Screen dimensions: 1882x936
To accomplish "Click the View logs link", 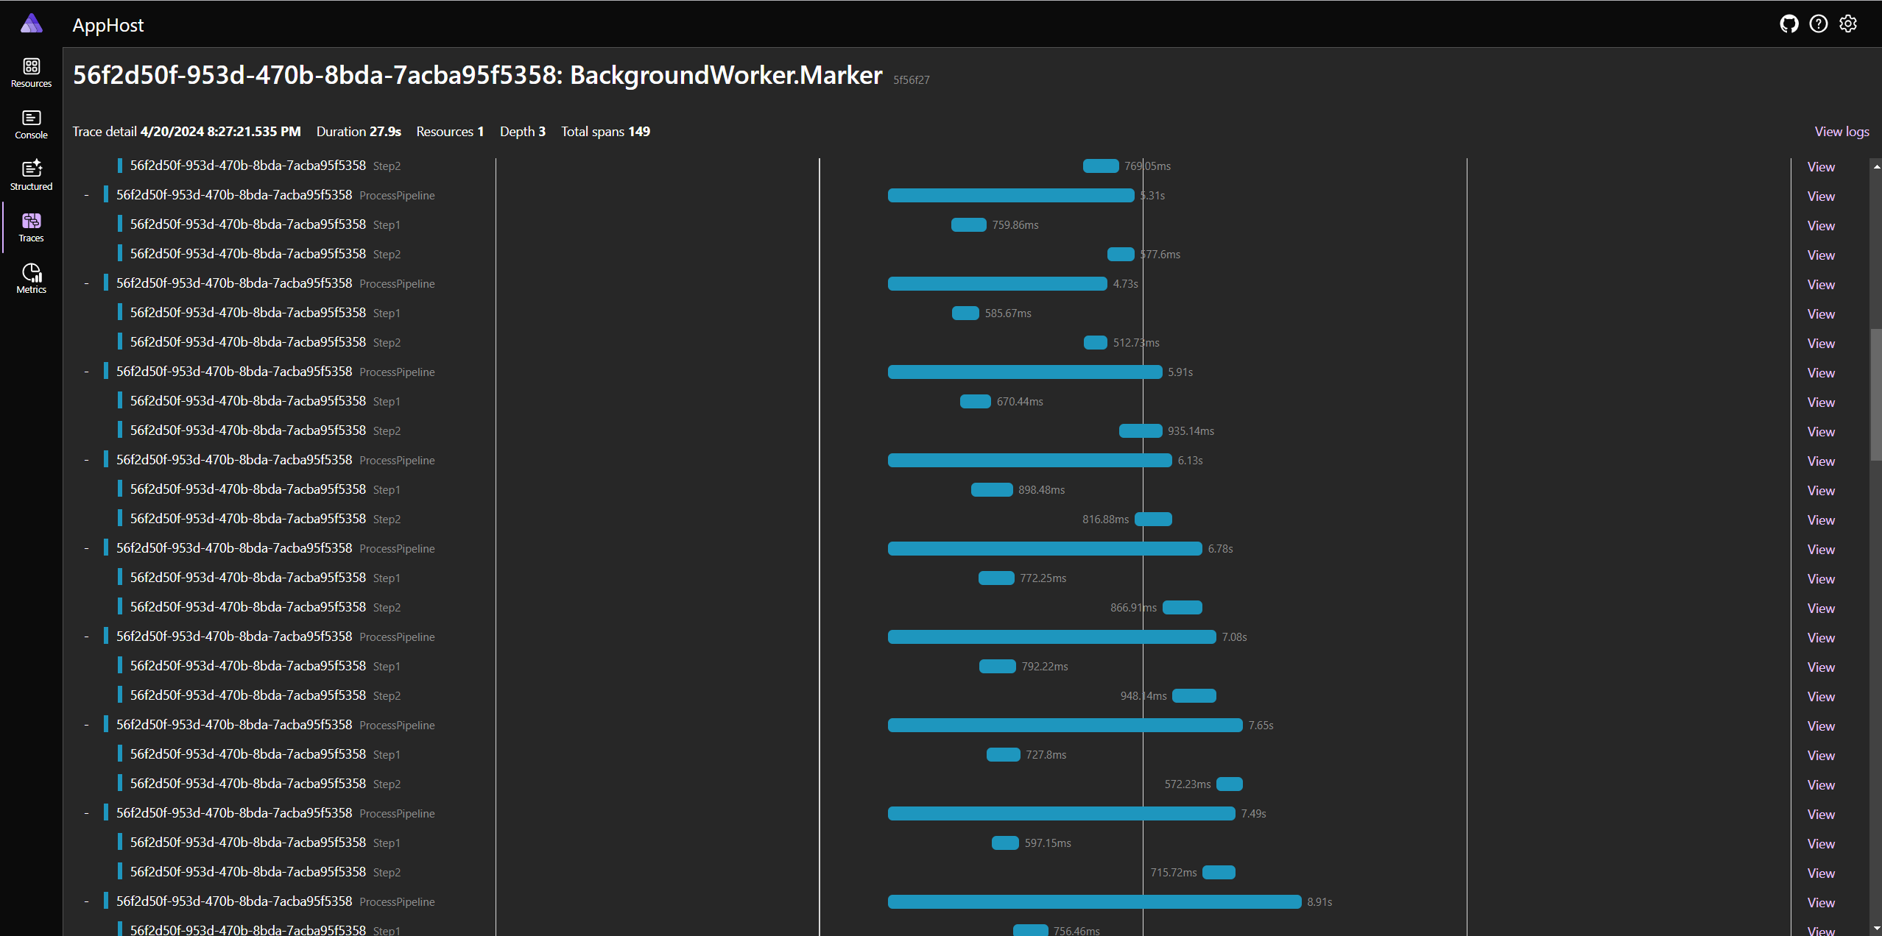I will tap(1842, 132).
